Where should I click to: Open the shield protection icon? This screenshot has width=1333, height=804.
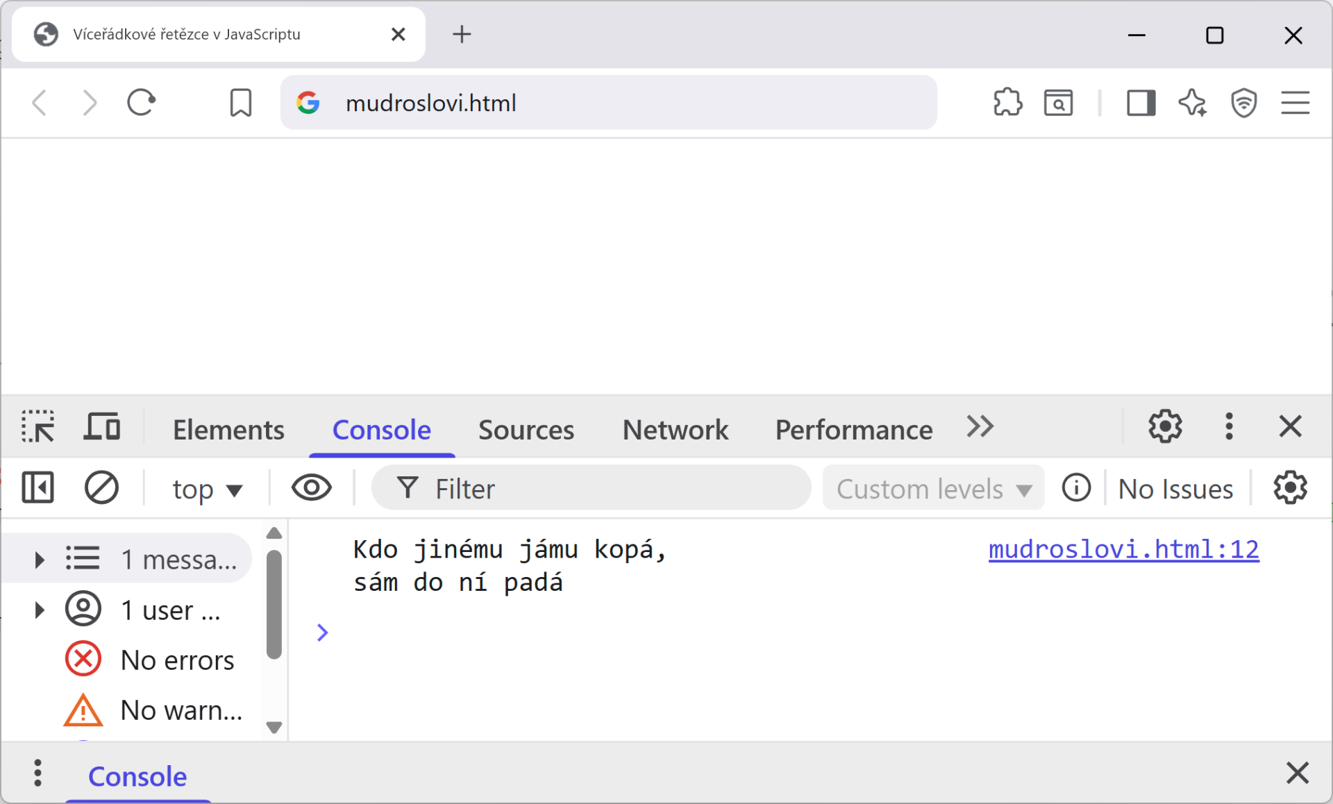pyautogui.click(x=1243, y=103)
